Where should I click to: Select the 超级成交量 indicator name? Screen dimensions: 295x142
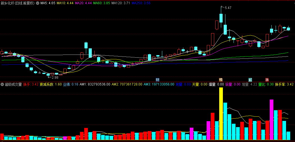[x=13, y=84]
